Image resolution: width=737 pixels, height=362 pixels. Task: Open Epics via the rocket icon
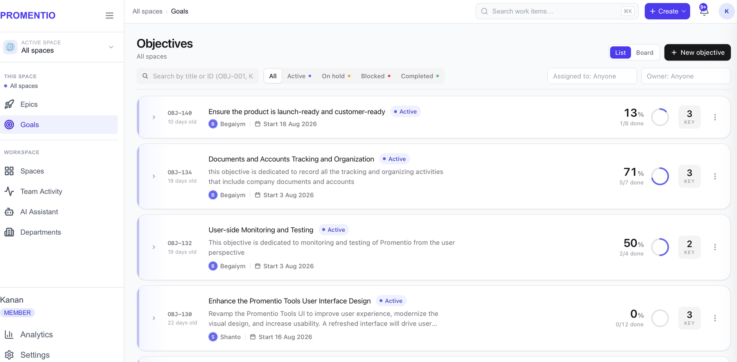point(9,104)
